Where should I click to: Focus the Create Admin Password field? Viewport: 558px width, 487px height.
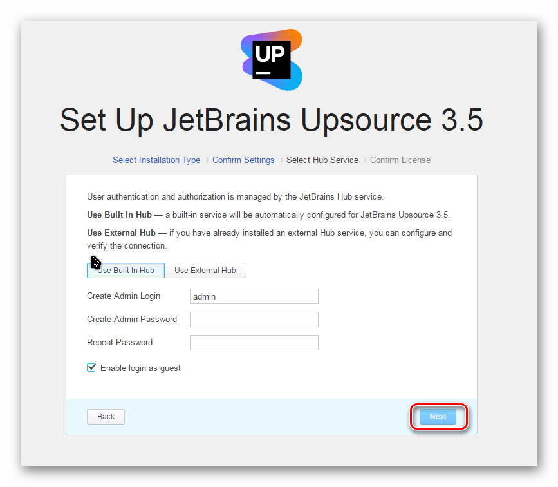(254, 320)
